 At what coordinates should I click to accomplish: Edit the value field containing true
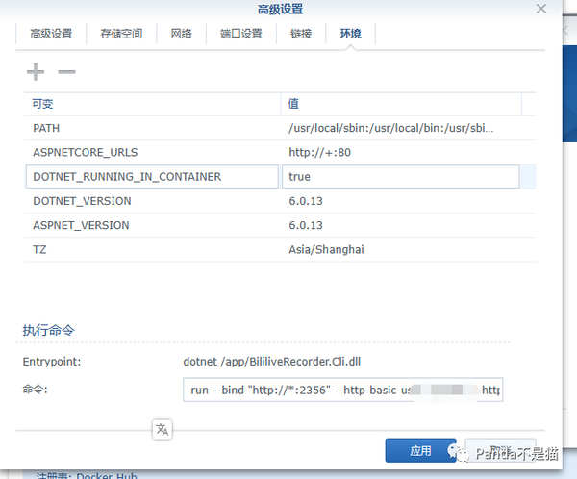[x=401, y=177]
